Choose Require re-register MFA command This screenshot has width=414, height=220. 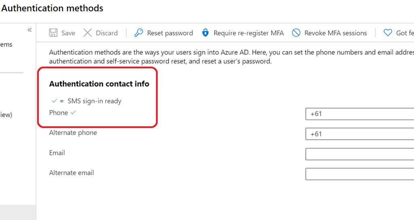click(249, 33)
